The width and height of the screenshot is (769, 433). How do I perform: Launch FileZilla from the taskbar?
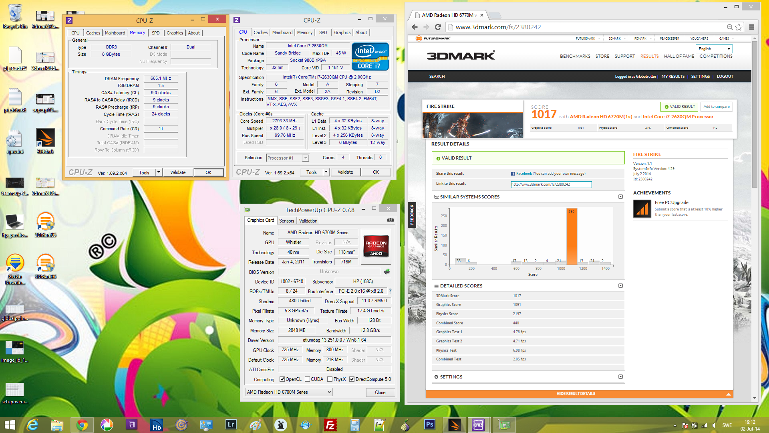point(330,425)
